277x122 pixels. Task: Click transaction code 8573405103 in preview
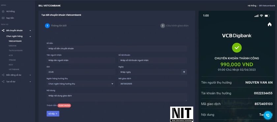[263, 104]
